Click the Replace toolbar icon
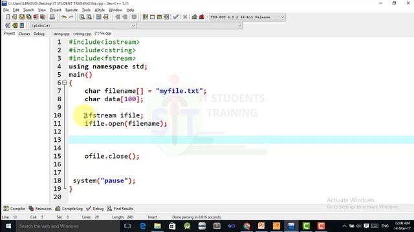The image size is (414, 232). pyautogui.click(x=89, y=17)
